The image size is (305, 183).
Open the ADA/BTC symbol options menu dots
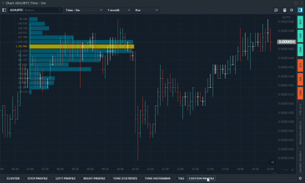(x=60, y=10)
